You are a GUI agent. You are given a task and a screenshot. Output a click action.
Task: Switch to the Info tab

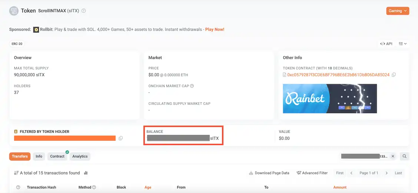[x=39, y=156]
